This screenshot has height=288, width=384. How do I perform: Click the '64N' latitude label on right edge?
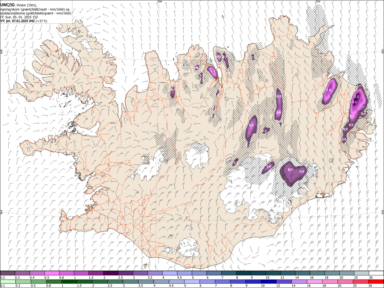pos(382,212)
